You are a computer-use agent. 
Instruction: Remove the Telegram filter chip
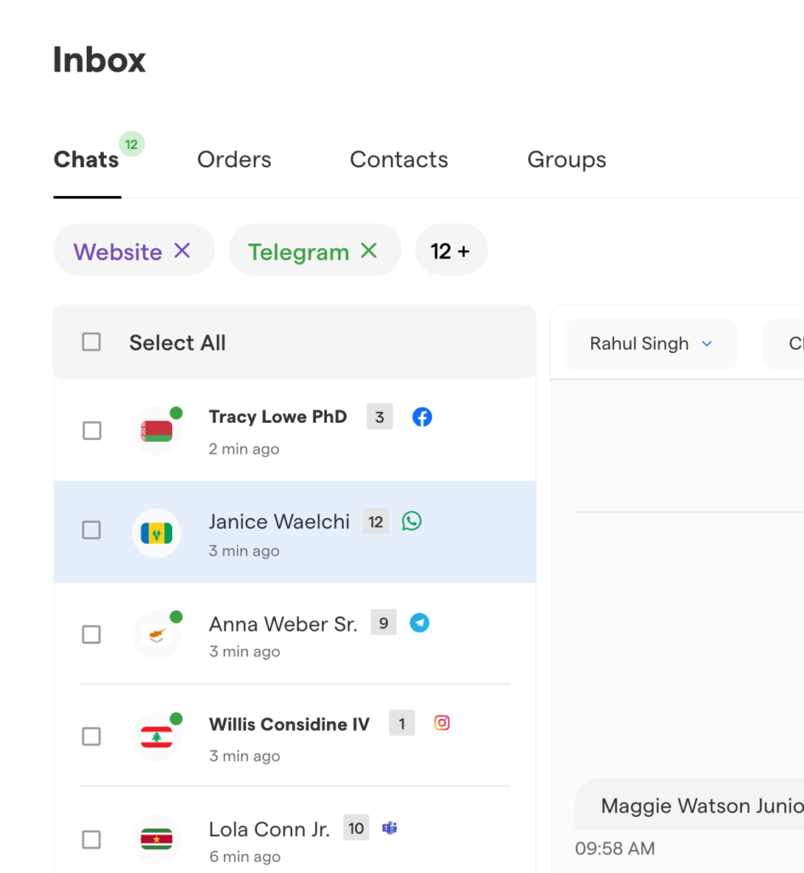pos(369,251)
